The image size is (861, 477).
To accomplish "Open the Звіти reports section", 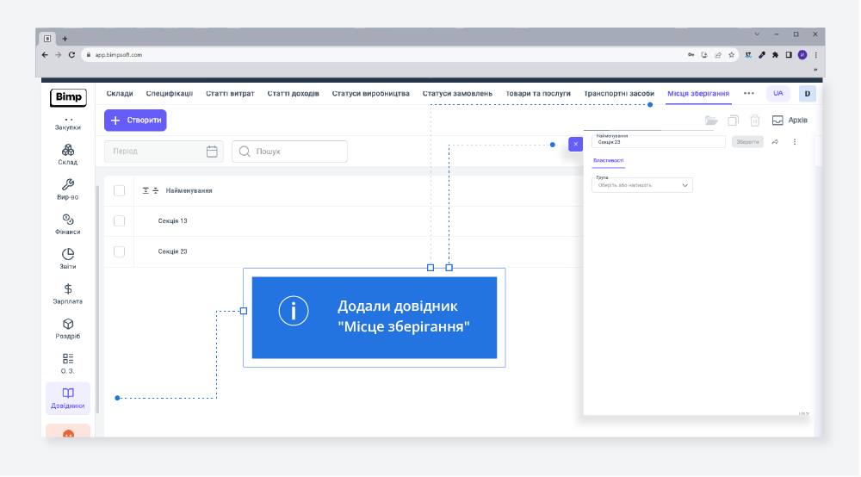I will [x=68, y=258].
